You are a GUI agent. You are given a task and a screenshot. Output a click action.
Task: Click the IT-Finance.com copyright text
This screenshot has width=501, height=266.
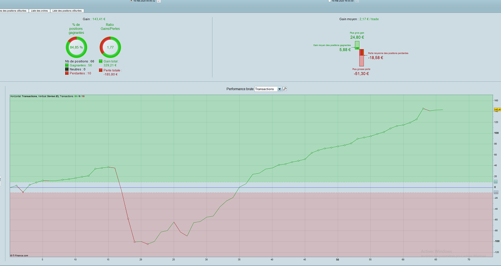pos(19,255)
